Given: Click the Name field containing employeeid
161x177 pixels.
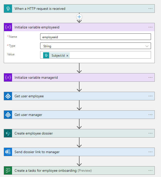Looking at the screenshot, I should 95,37.
